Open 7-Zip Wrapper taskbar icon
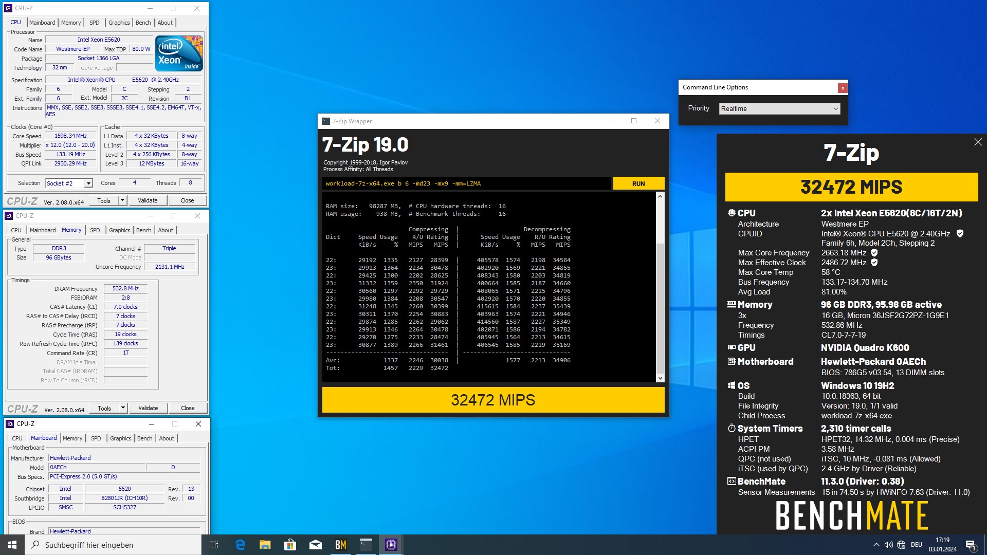The image size is (987, 555). click(x=366, y=545)
